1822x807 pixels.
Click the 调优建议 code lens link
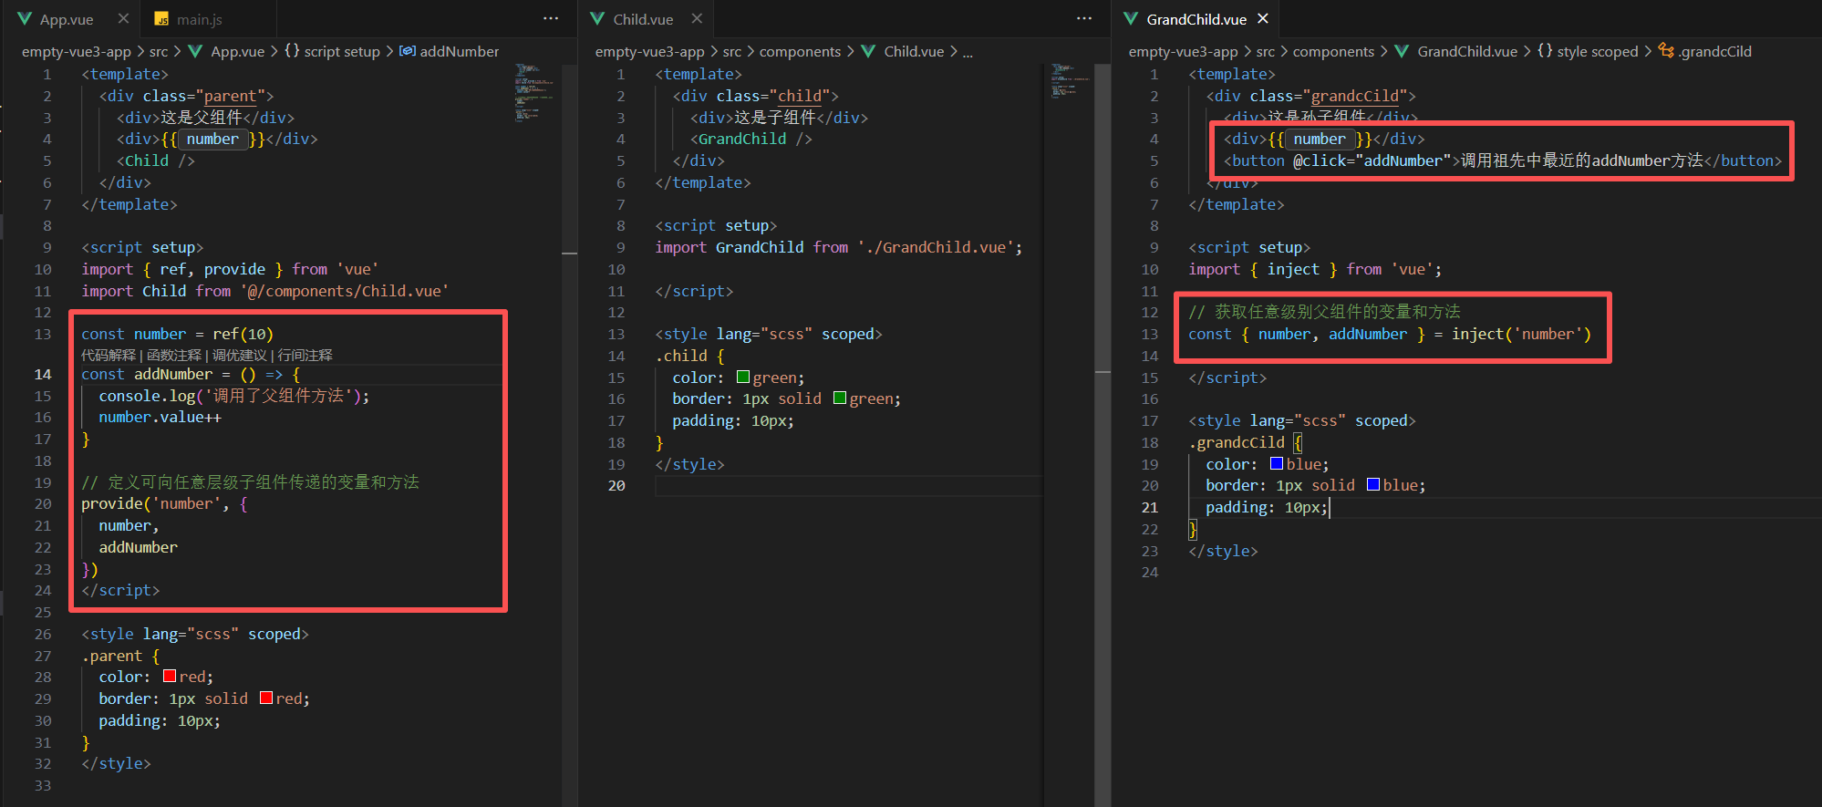(x=240, y=355)
